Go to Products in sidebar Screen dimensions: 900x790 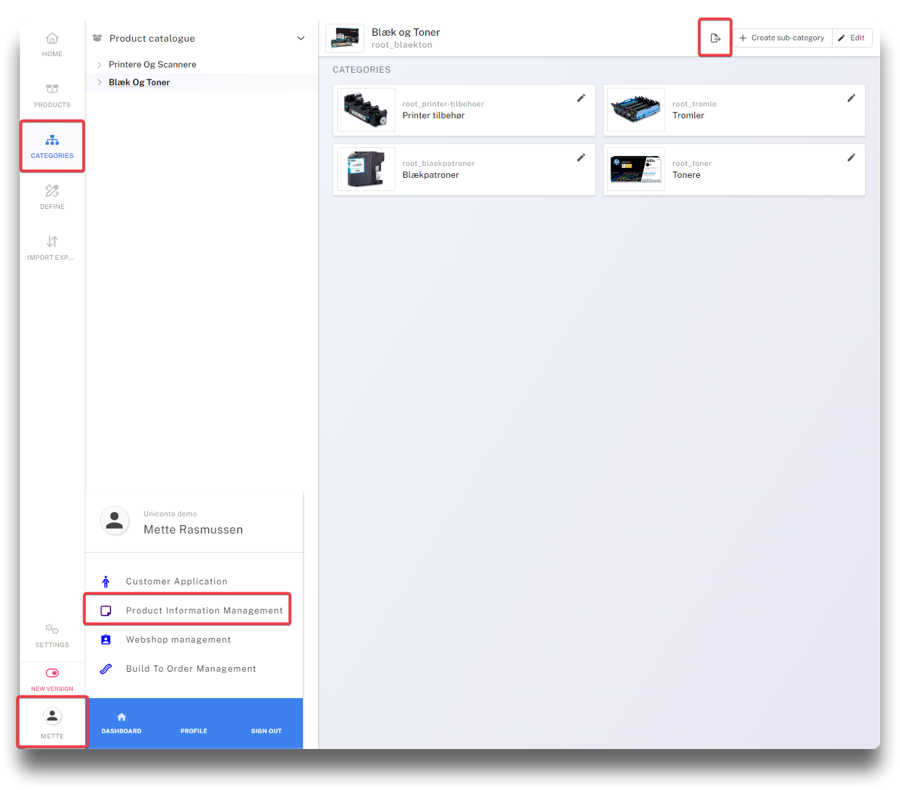click(52, 95)
